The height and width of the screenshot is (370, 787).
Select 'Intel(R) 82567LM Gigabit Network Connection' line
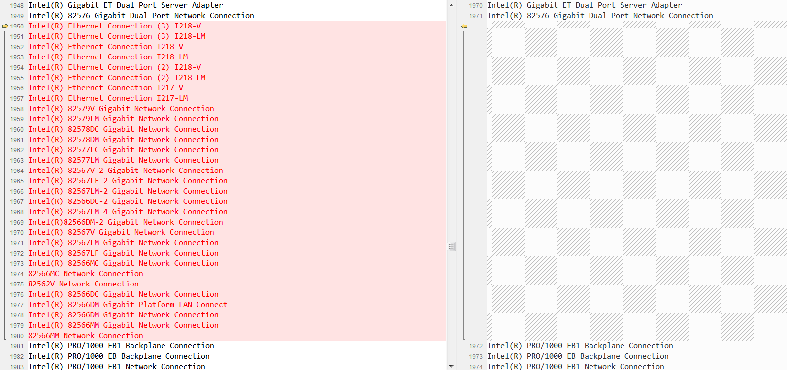click(x=123, y=243)
